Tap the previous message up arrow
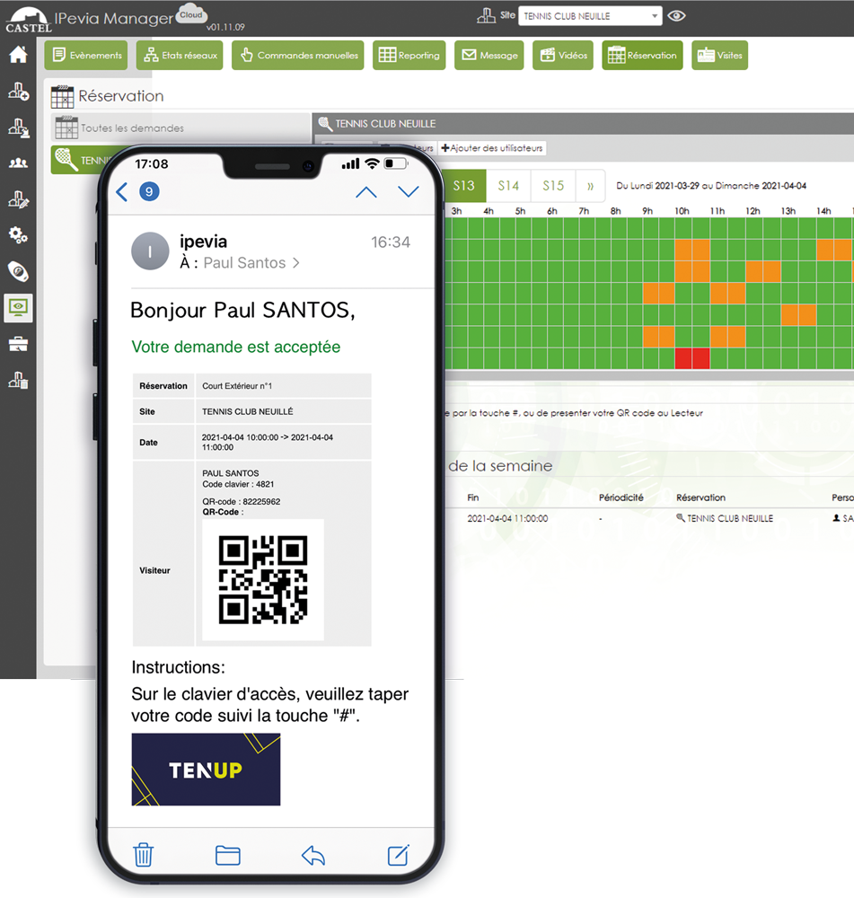Viewport: 854px width, 898px height. coord(366,192)
